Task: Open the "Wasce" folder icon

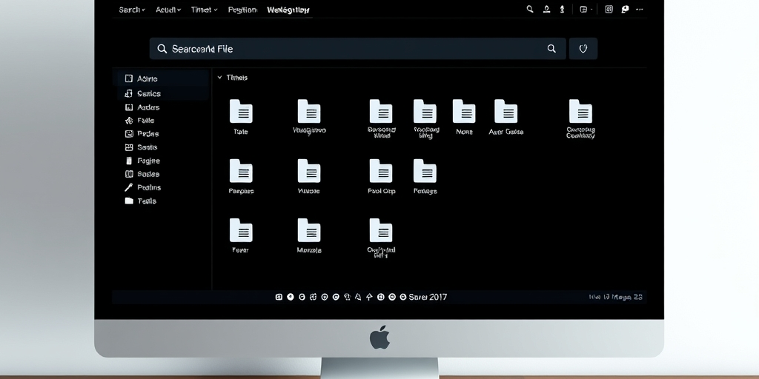Action: click(x=309, y=171)
